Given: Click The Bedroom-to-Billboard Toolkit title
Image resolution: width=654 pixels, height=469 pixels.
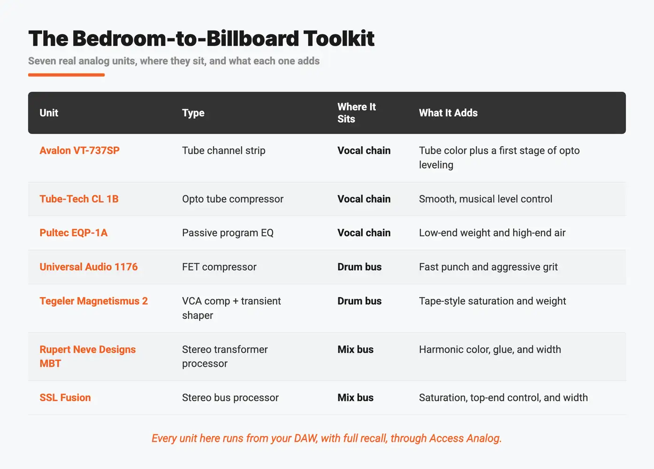Looking at the screenshot, I should point(201,38).
